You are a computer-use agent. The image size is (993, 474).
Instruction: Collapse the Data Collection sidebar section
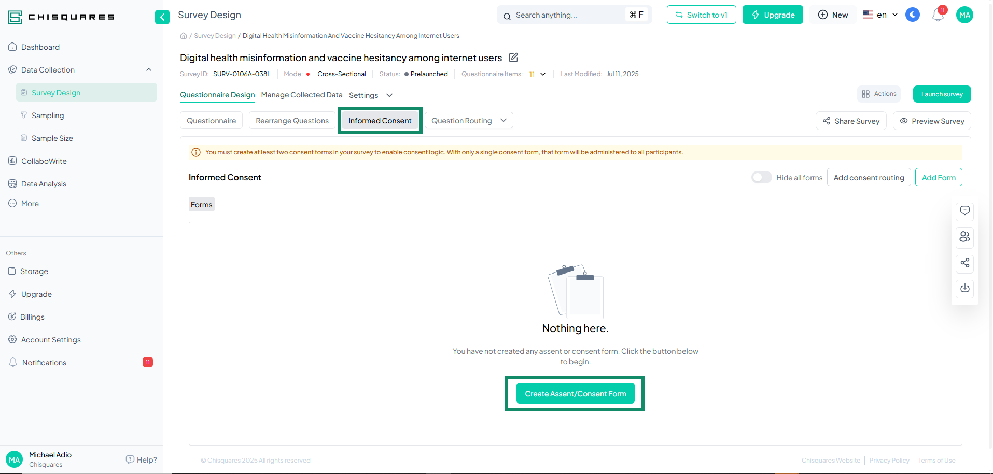pyautogui.click(x=149, y=70)
